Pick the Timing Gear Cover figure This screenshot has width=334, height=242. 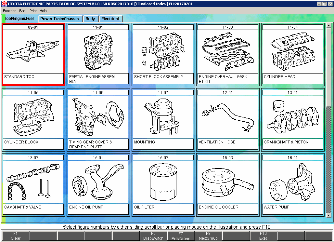pyautogui.click(x=98, y=117)
